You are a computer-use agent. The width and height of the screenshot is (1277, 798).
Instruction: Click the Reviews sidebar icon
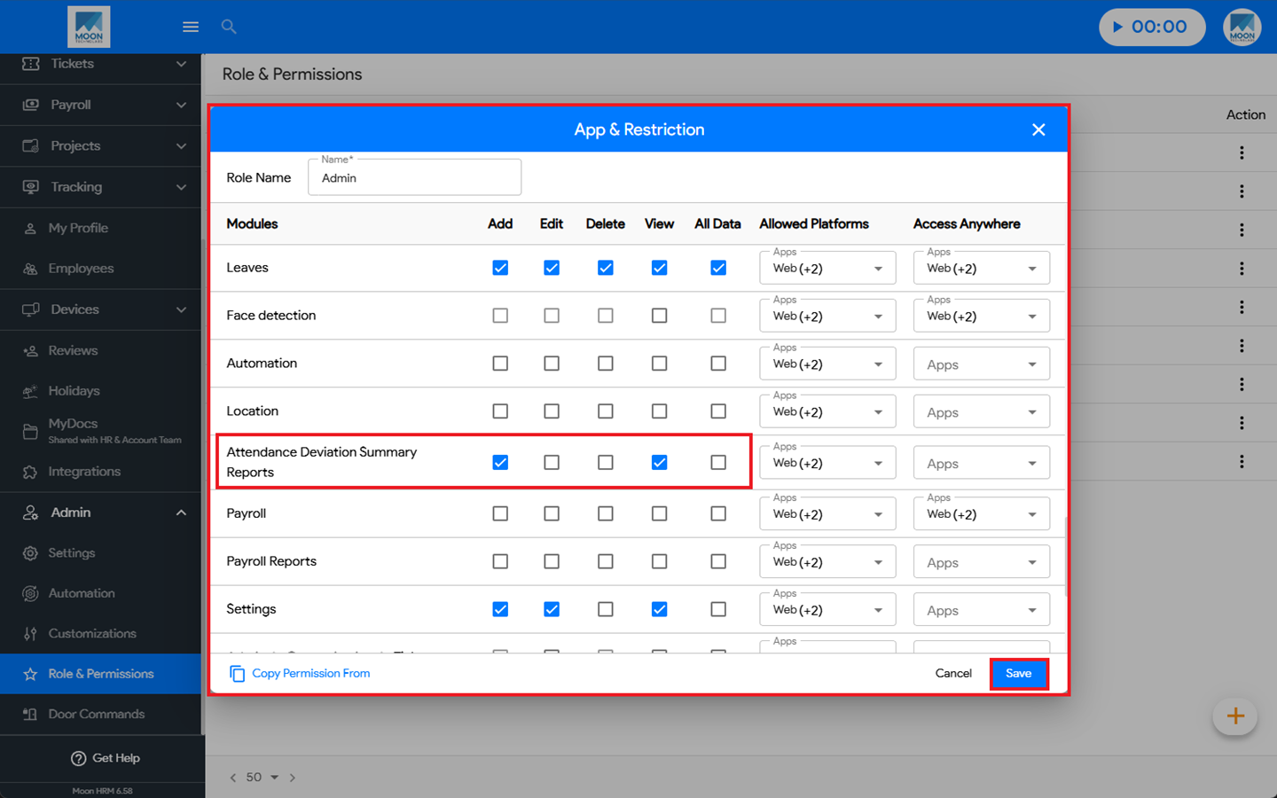tap(30, 350)
